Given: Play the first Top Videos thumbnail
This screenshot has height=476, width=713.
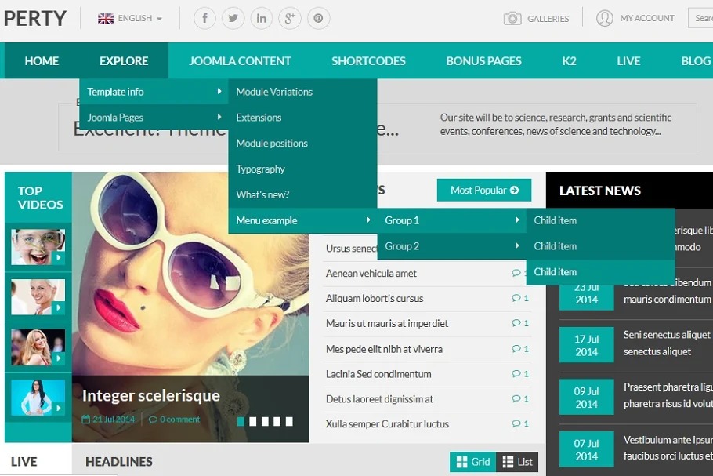Looking at the screenshot, I should 38,247.
